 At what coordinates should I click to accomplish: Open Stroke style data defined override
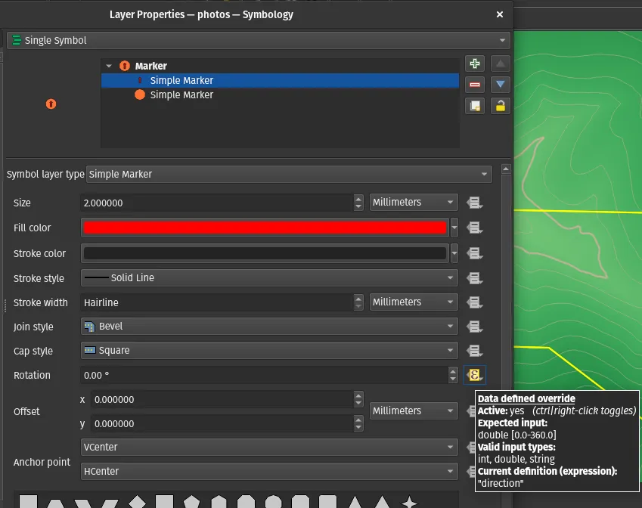click(474, 278)
